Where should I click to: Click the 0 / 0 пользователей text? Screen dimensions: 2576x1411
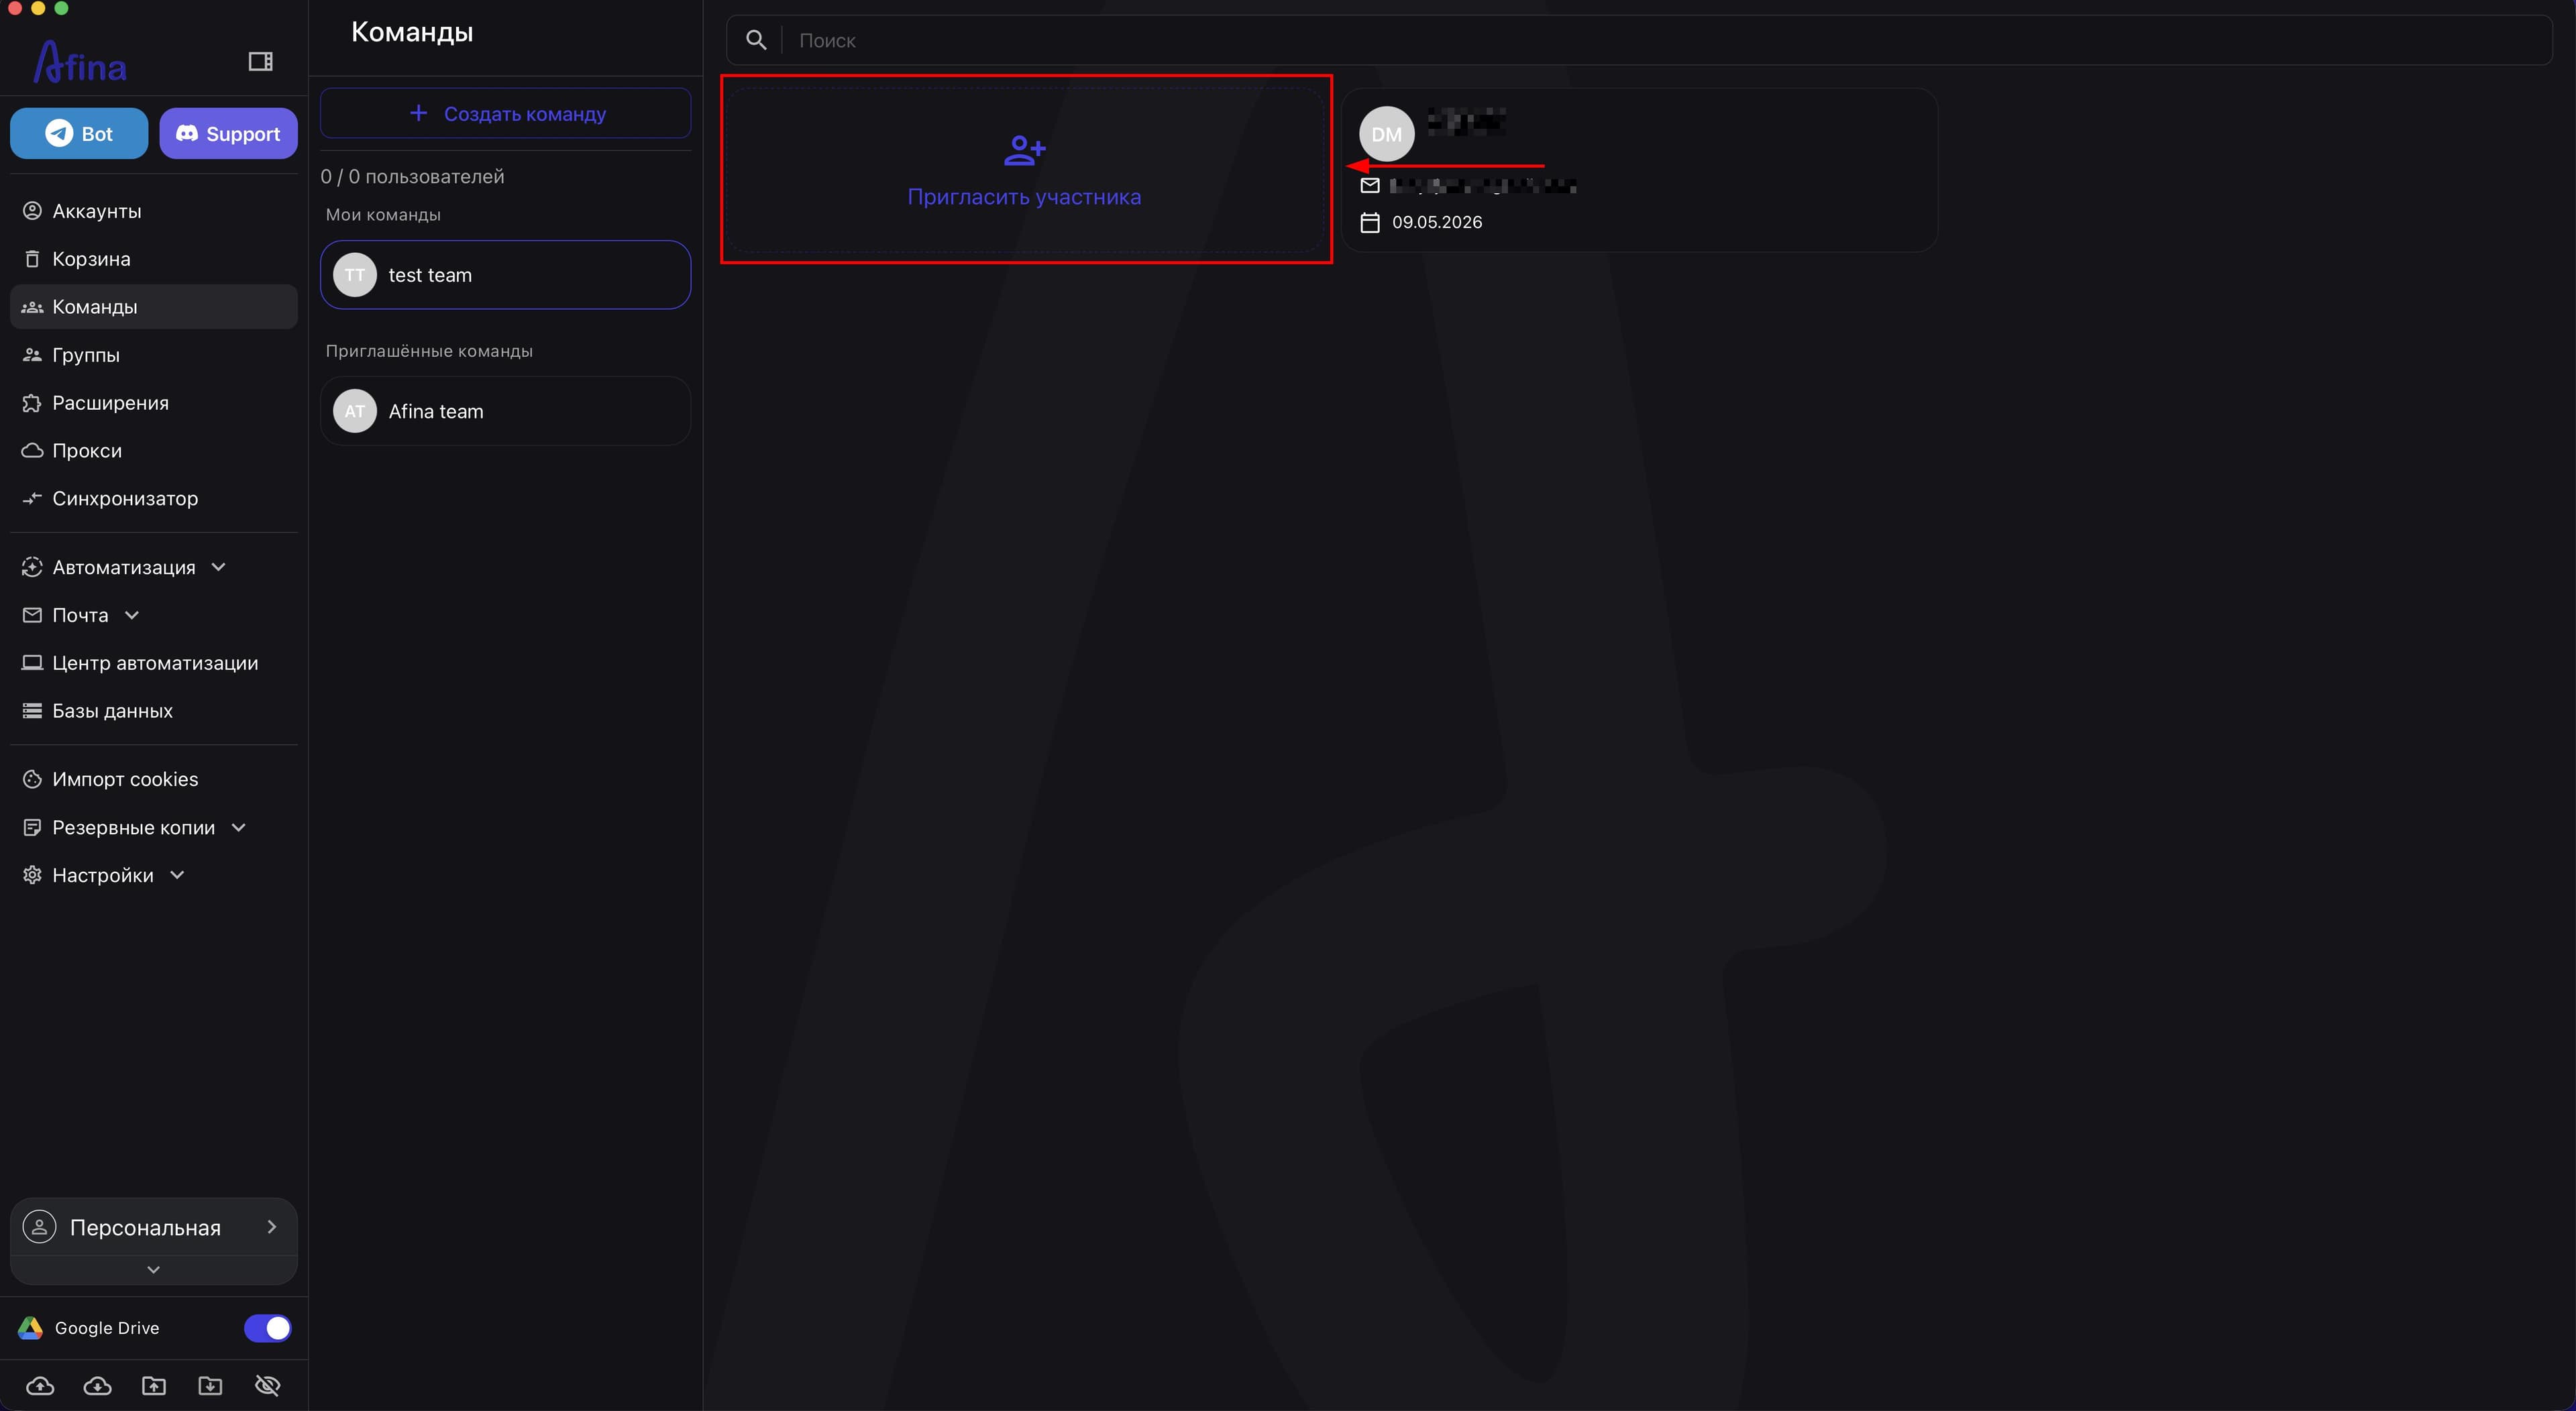click(412, 176)
